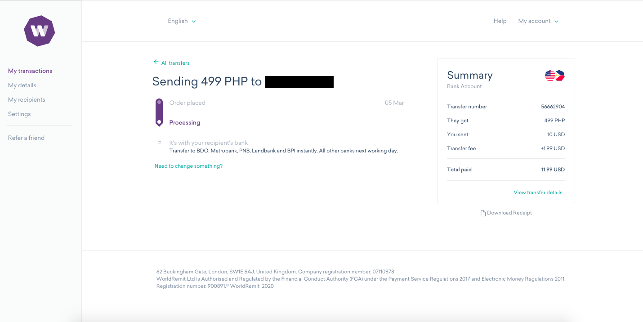Click the back arrow beside All transfers
643x322 pixels.
click(x=156, y=62)
